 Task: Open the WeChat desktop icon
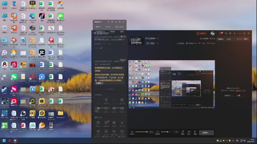(14, 78)
